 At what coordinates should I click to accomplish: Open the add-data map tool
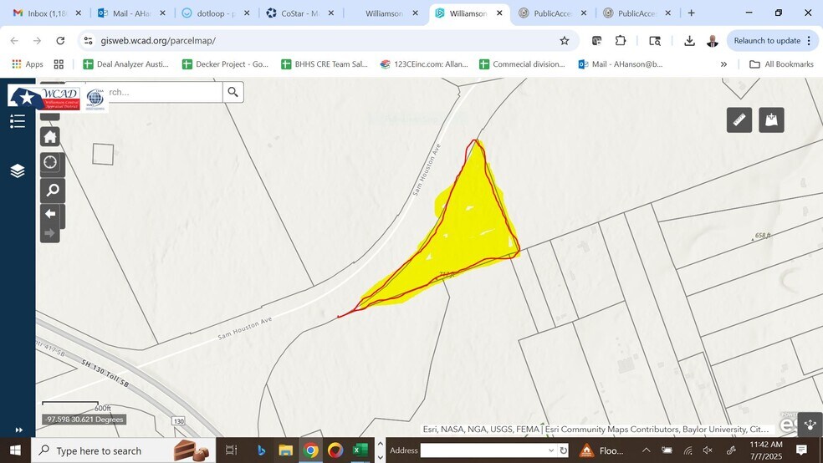pos(771,120)
